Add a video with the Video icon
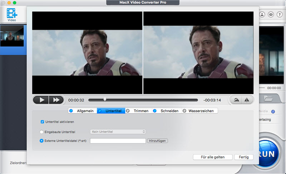The height and width of the screenshot is (174, 286). [12, 15]
